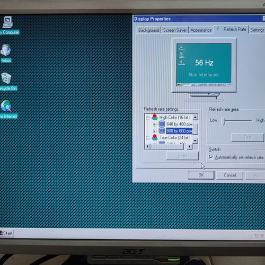Image resolution: width=265 pixels, height=265 pixels.
Task: Toggle Automatically set refresh rate checkbox
Action: (211, 157)
